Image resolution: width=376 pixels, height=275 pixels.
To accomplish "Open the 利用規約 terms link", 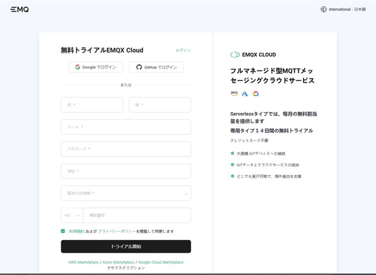I will [x=77, y=231].
